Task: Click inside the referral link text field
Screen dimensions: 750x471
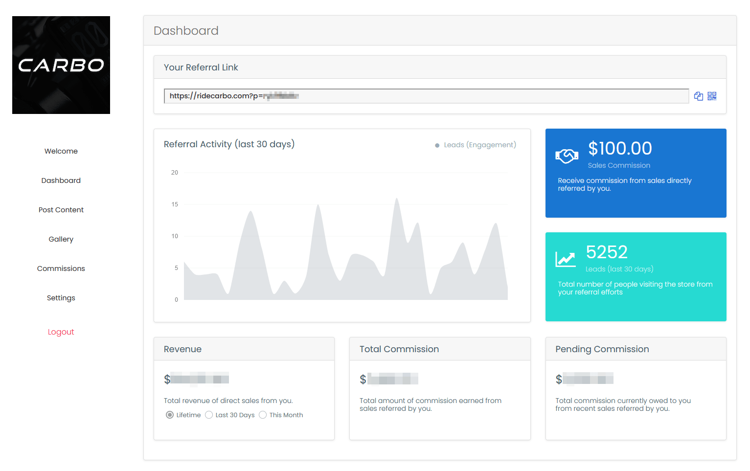Action: 426,96
